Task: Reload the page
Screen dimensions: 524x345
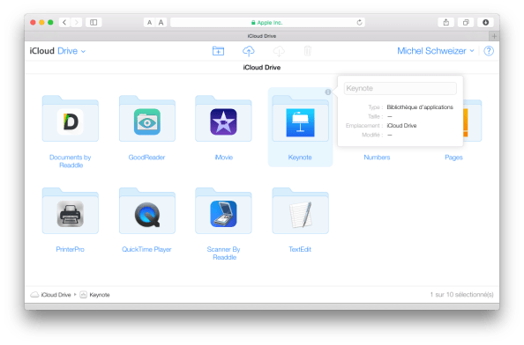Action: coord(359,22)
